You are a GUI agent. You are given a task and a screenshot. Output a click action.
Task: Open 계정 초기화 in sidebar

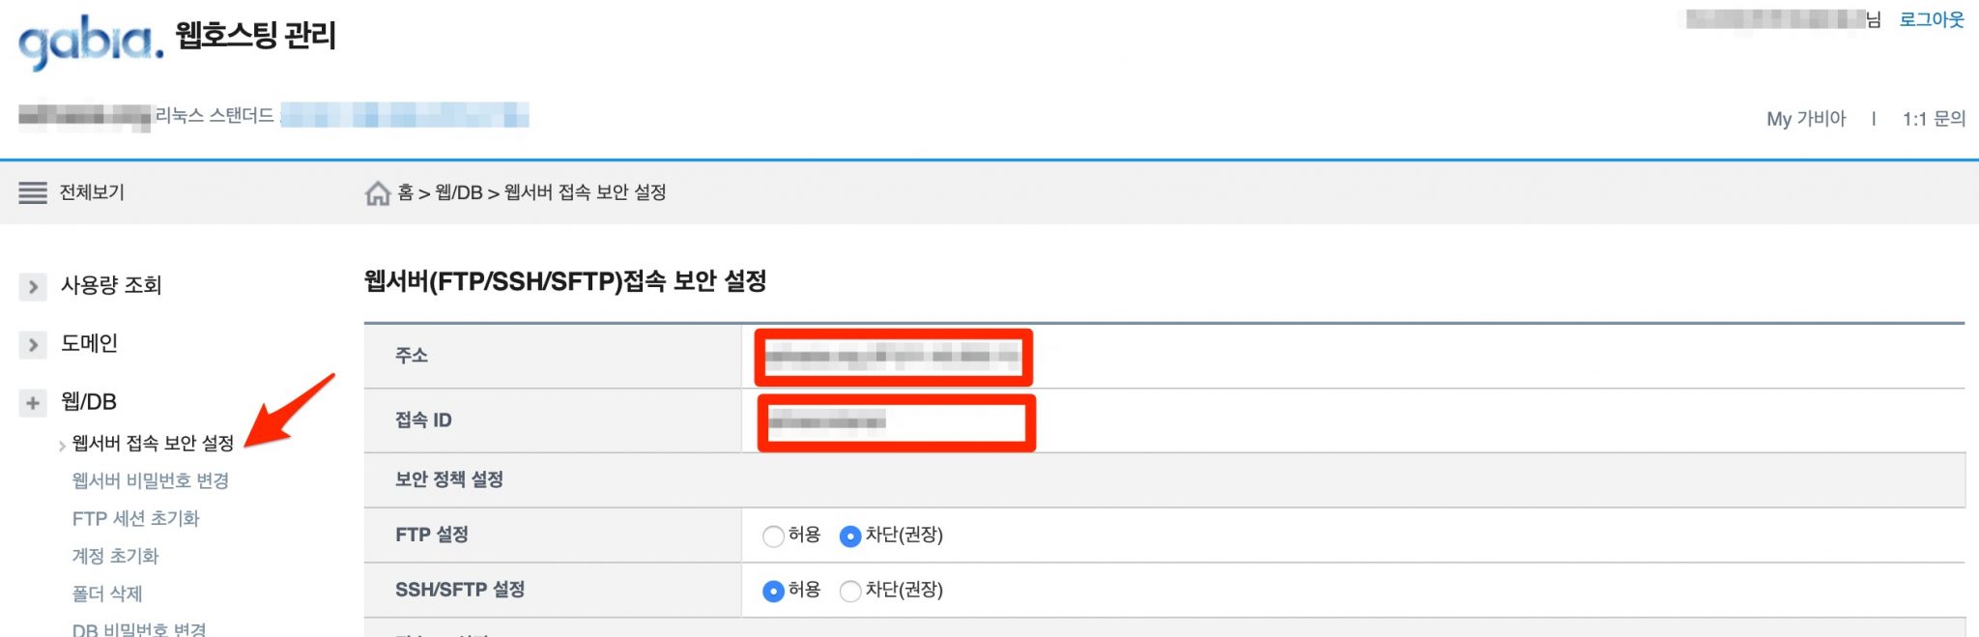click(115, 556)
